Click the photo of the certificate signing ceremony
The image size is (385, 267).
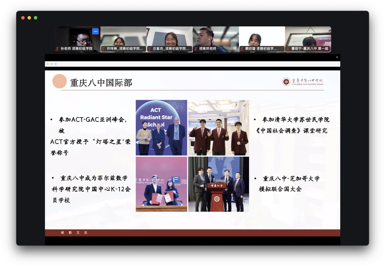(x=161, y=184)
